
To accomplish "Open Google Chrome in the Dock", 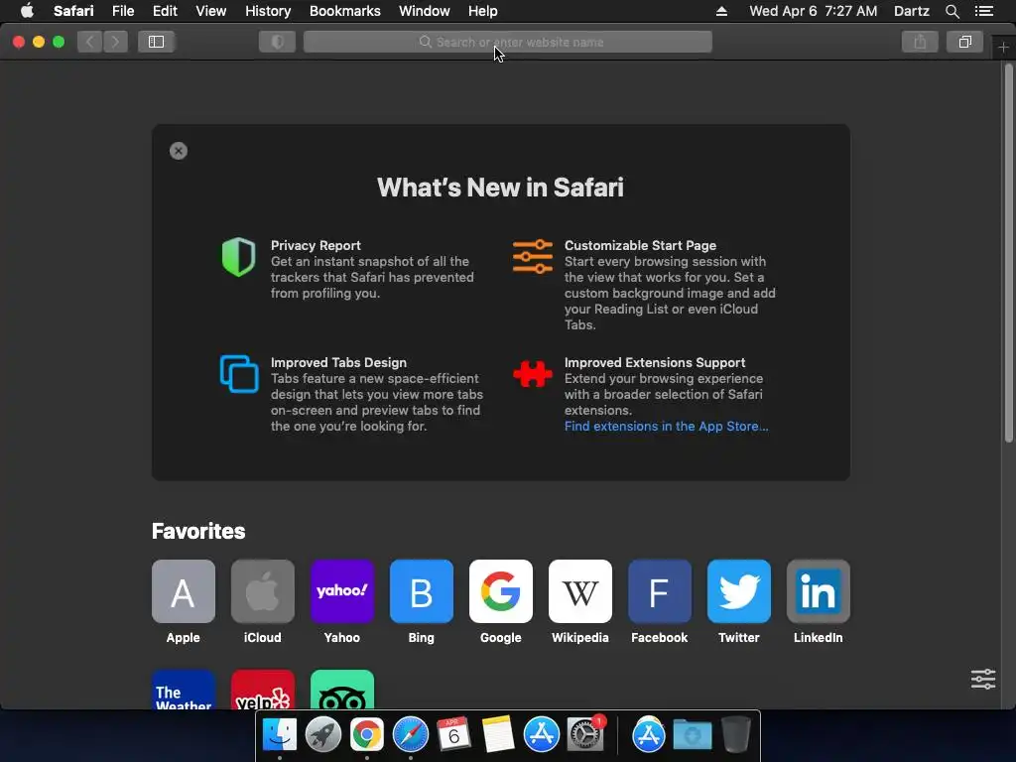I will [367, 734].
